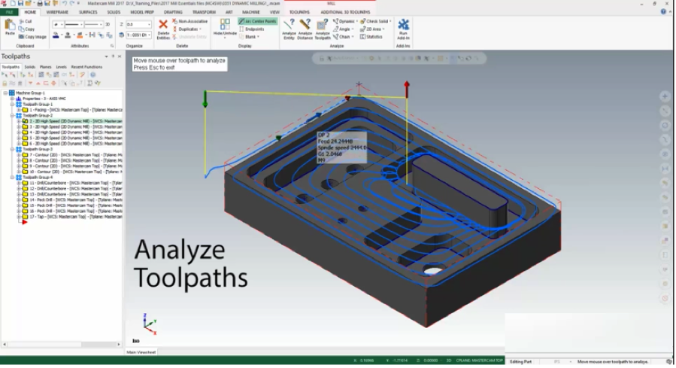
Task: Collapse the Machine Group-1 tree node
Action: click(x=5, y=93)
